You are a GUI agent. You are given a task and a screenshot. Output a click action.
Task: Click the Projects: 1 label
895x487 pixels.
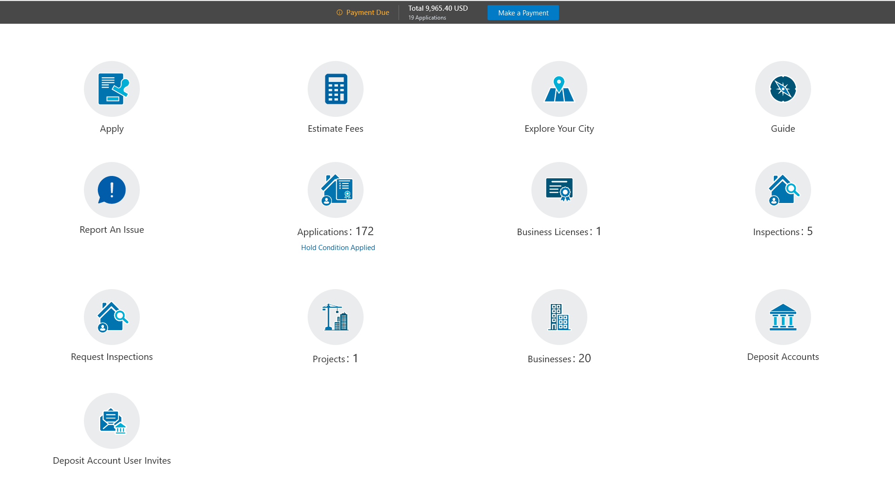tap(336, 358)
